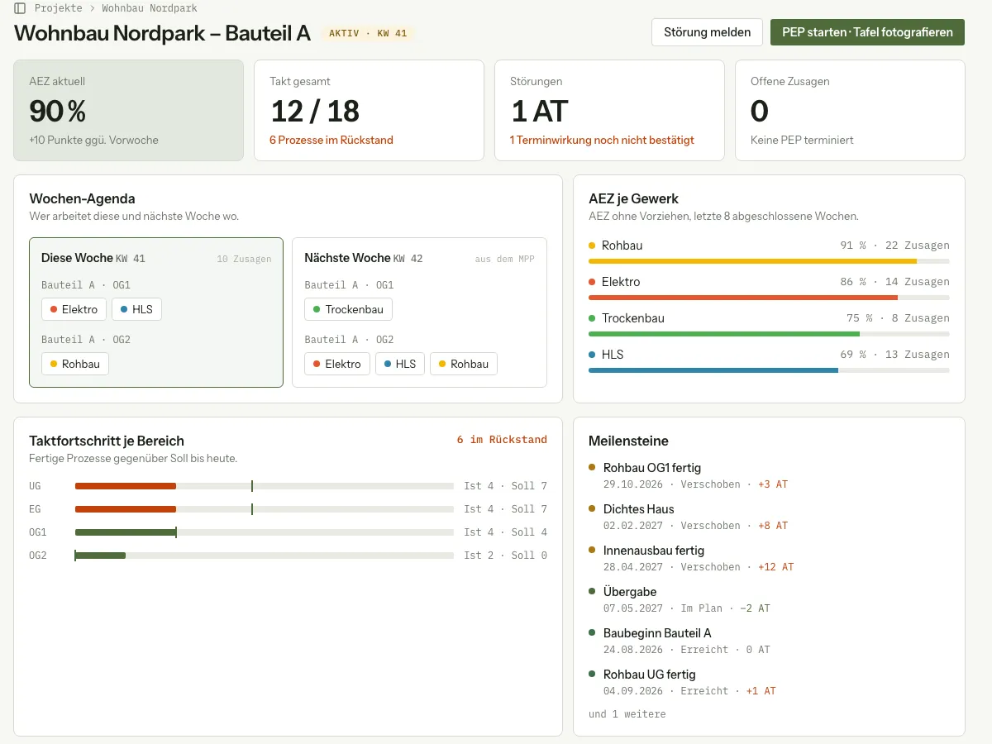Screen dimensions: 992x744
Task: Open the Dichtes Haus milestone
Action: coord(769,517)
